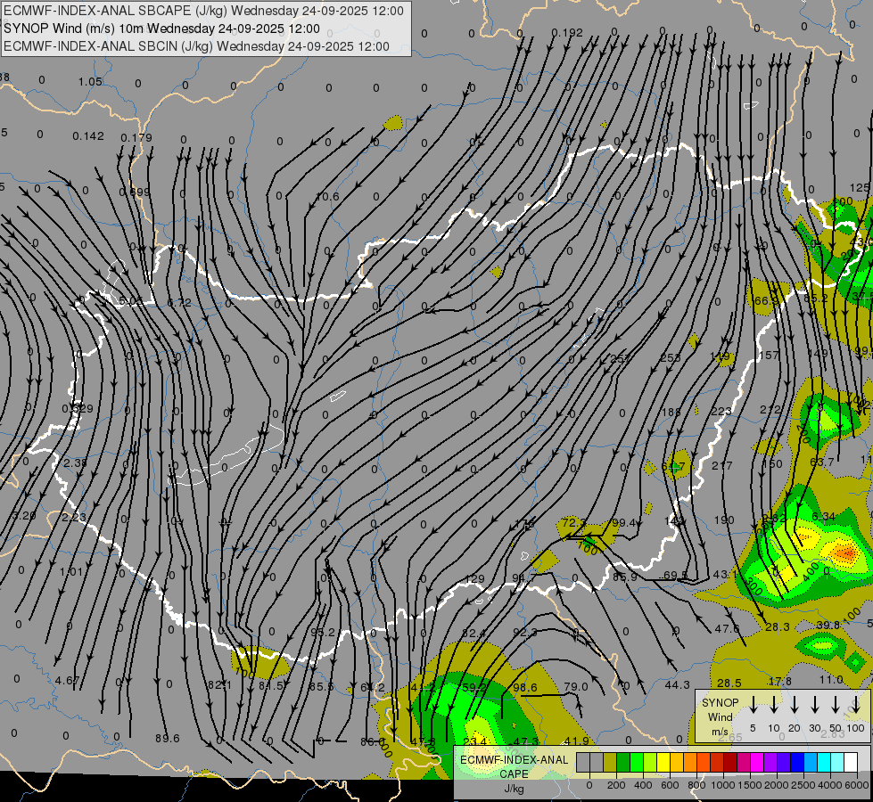Viewport: 873px width, 802px height.
Task: Click the 28.3 value on the map
Action: pos(778,626)
